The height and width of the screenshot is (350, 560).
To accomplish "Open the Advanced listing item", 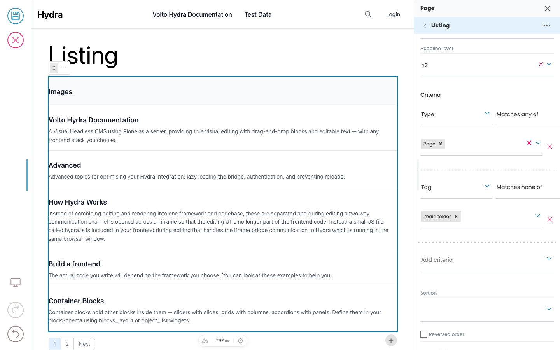I will click(x=65, y=165).
